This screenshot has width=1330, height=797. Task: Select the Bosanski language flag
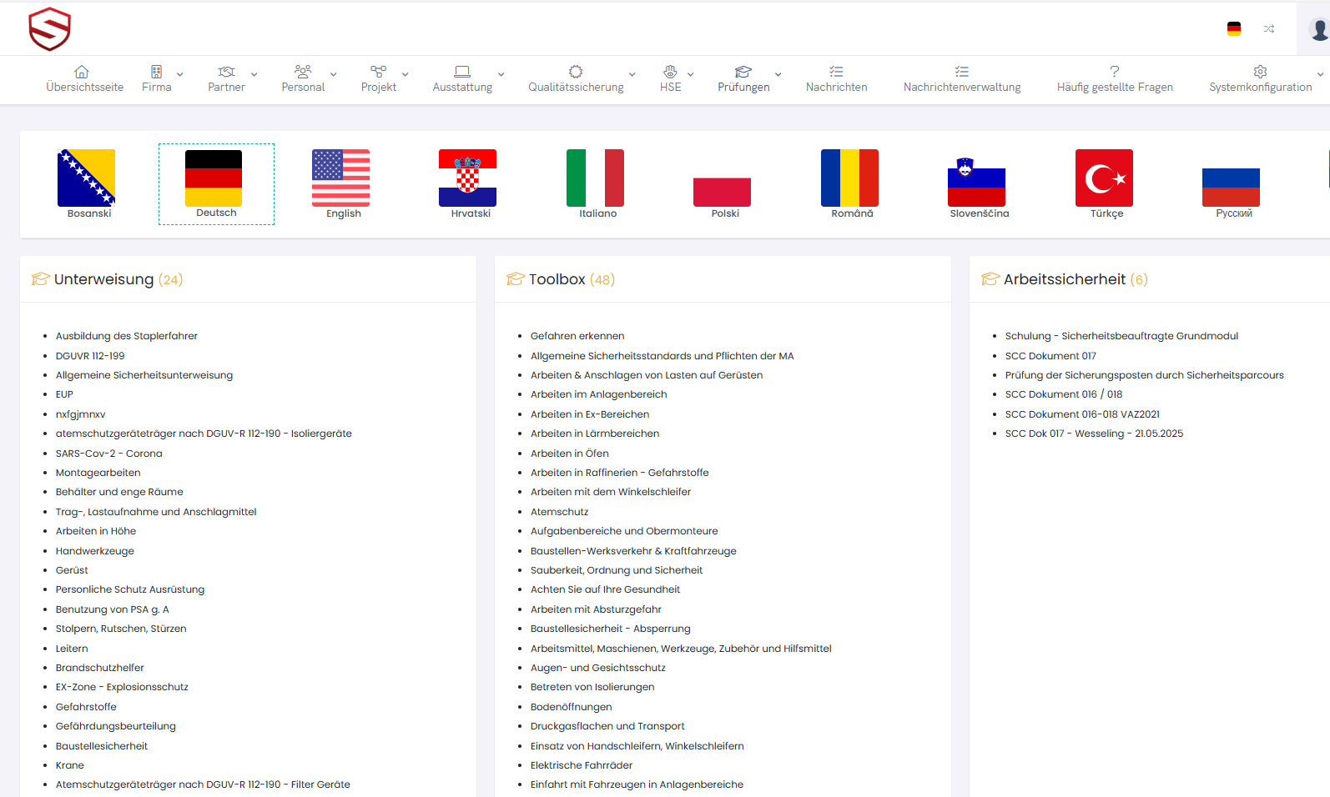pyautogui.click(x=86, y=178)
